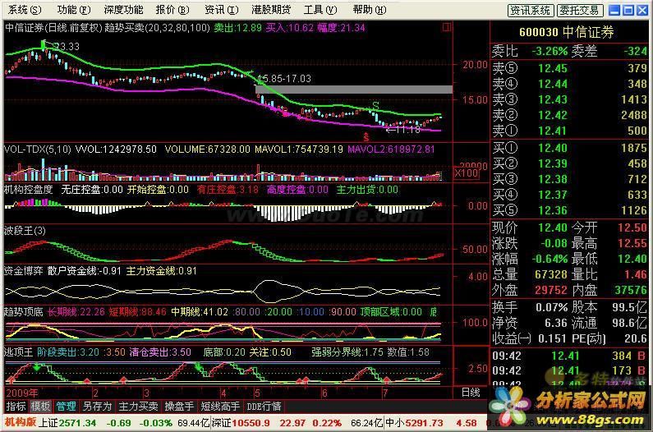Click the 委比 -3.26% value
This screenshot has height=432, width=653.
pos(550,51)
